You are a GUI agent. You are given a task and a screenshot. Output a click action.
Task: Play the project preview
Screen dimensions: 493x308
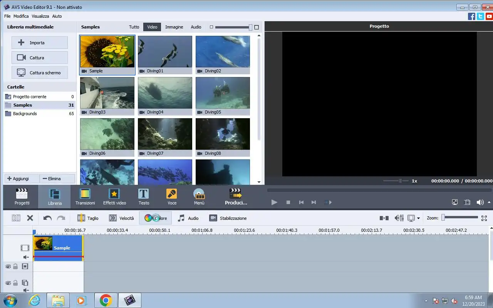274,202
